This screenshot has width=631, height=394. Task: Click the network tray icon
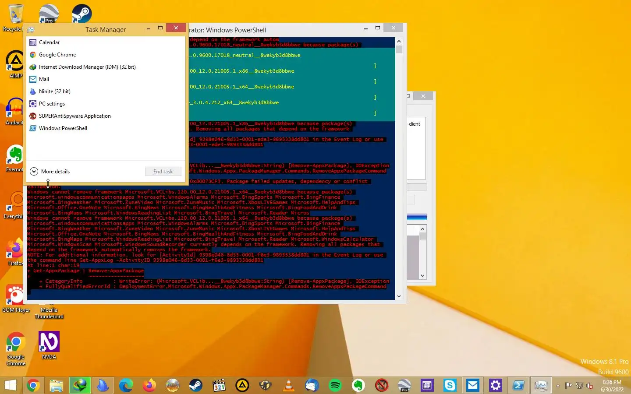pos(579,386)
